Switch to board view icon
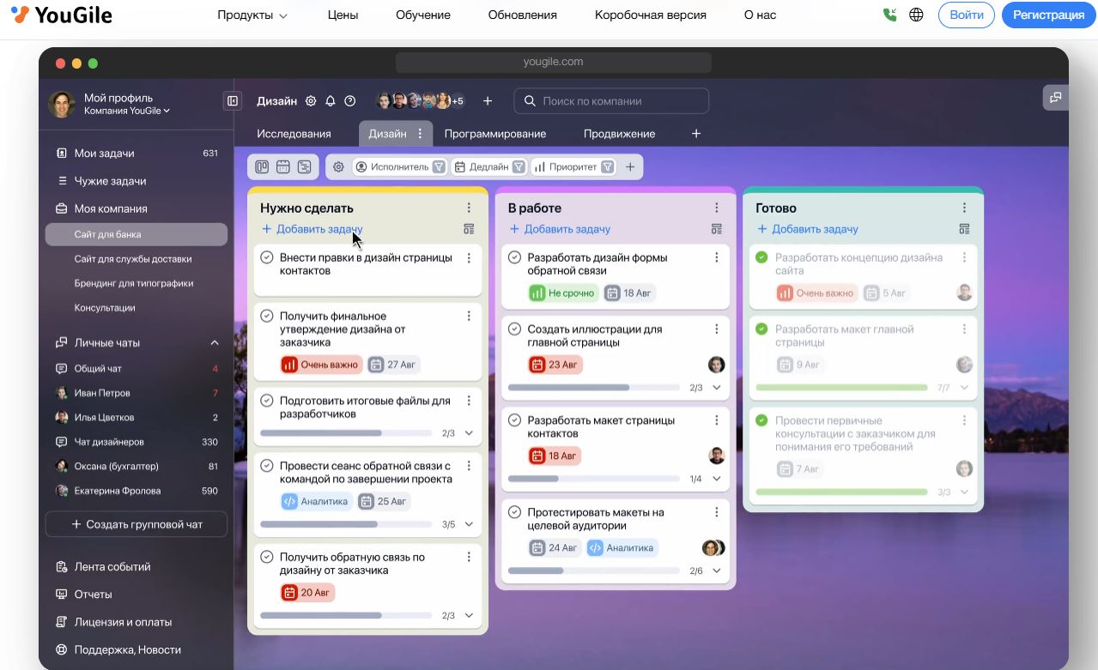The image size is (1098, 670). (262, 167)
